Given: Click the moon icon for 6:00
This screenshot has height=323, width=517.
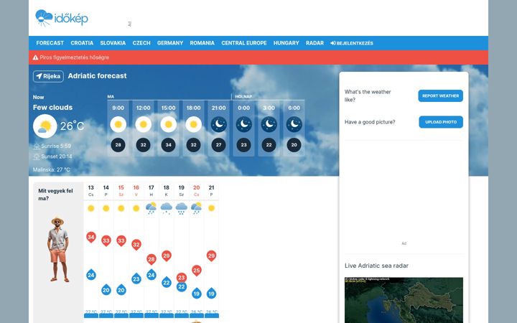Looking at the screenshot, I should click(x=294, y=124).
